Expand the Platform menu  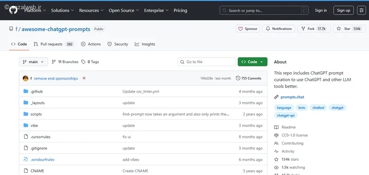pos(35,10)
